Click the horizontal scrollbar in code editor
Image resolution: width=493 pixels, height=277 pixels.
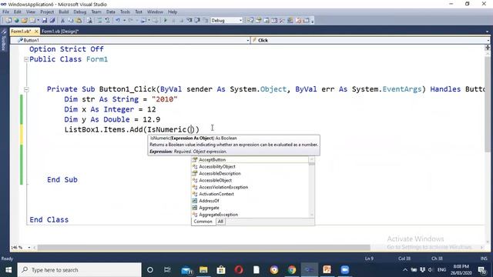pyautogui.click(x=203, y=248)
